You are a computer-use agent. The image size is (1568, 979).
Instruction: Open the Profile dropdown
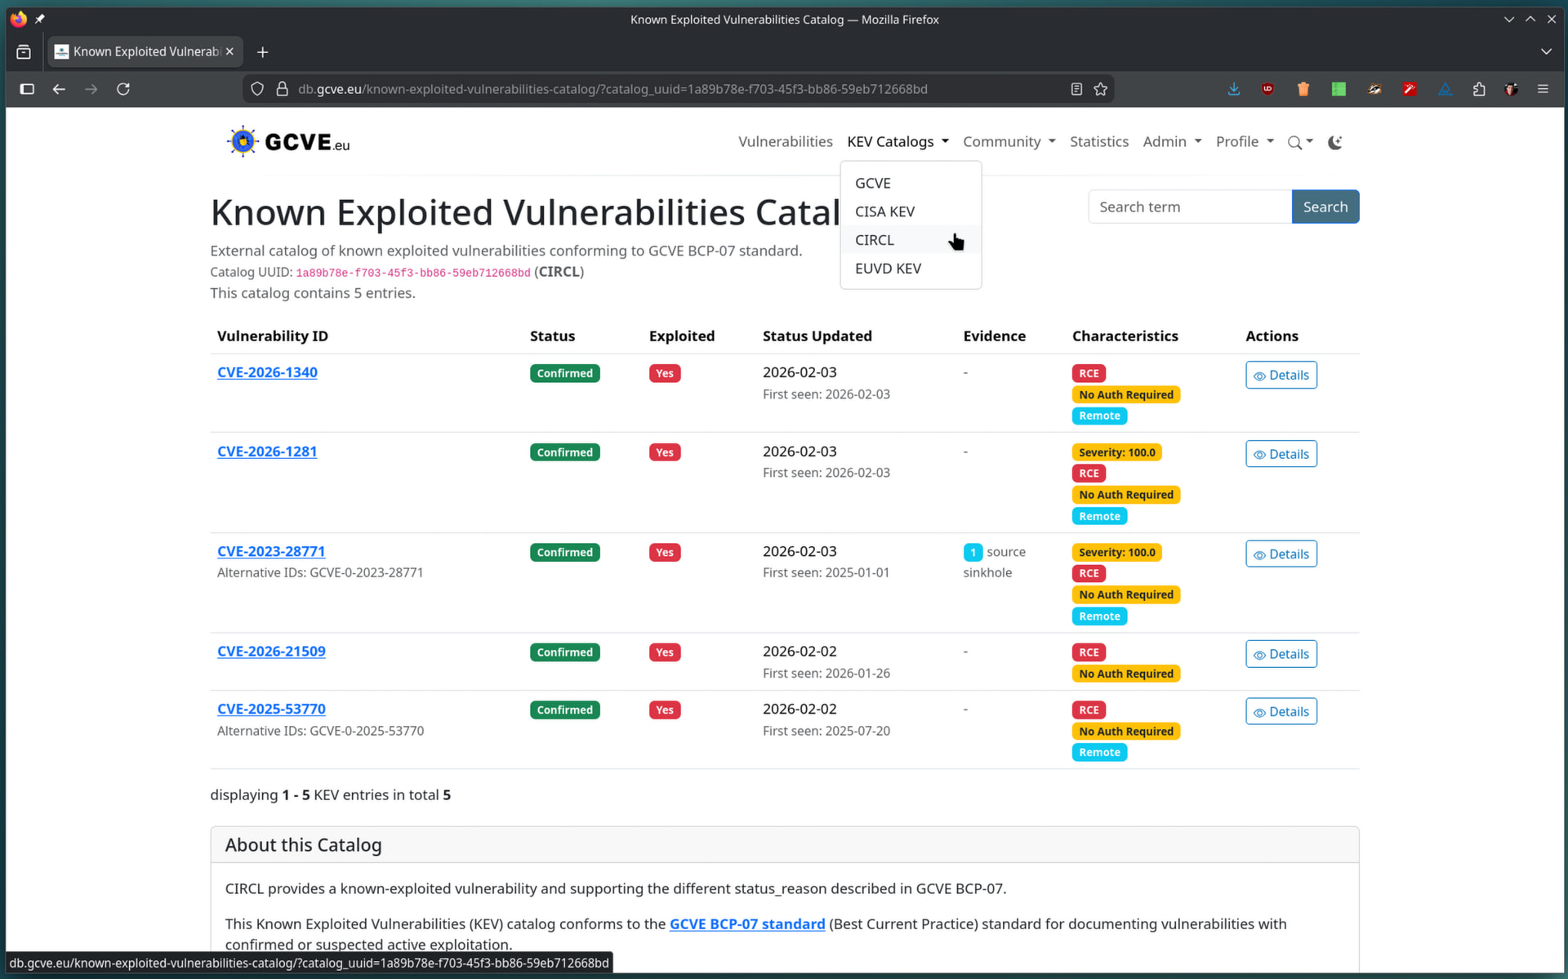click(x=1244, y=141)
